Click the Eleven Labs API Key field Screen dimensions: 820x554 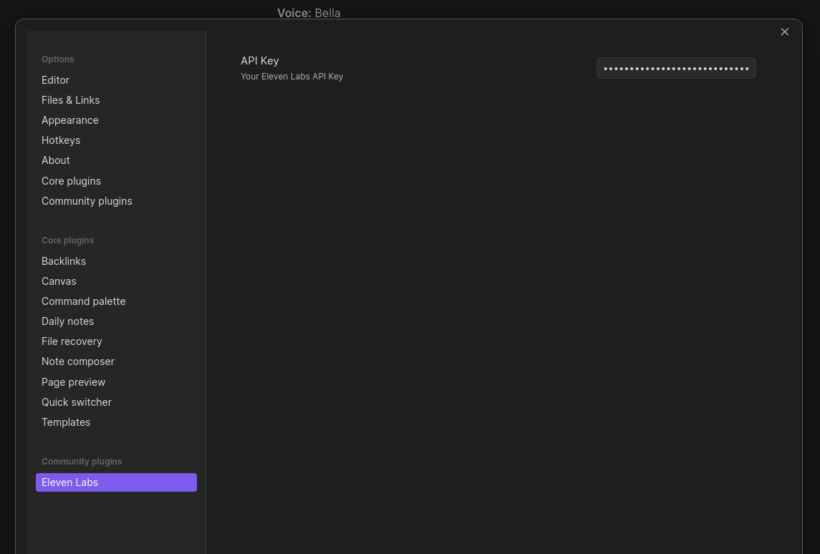(x=676, y=68)
